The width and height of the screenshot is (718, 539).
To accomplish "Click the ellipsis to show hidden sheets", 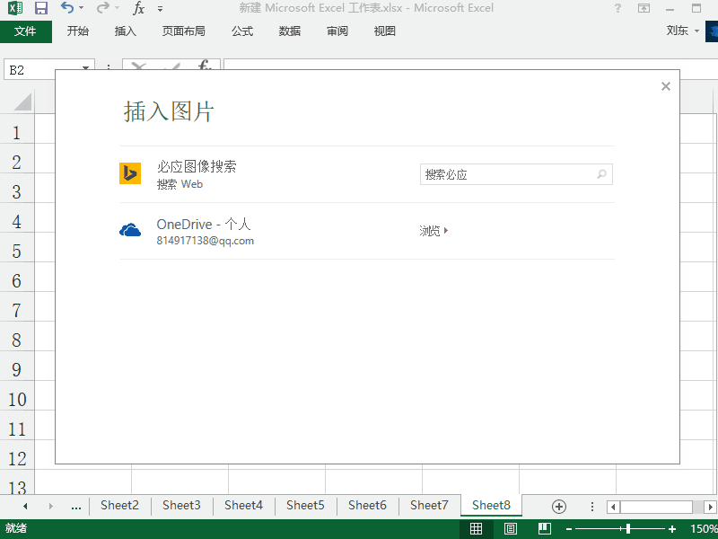I will pos(76,507).
